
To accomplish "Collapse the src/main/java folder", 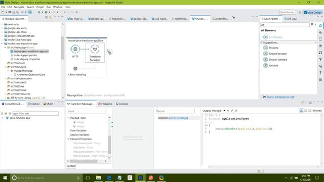I will coord(5,67).
